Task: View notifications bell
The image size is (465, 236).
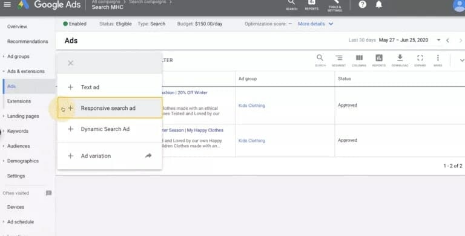Action: (x=378, y=4)
